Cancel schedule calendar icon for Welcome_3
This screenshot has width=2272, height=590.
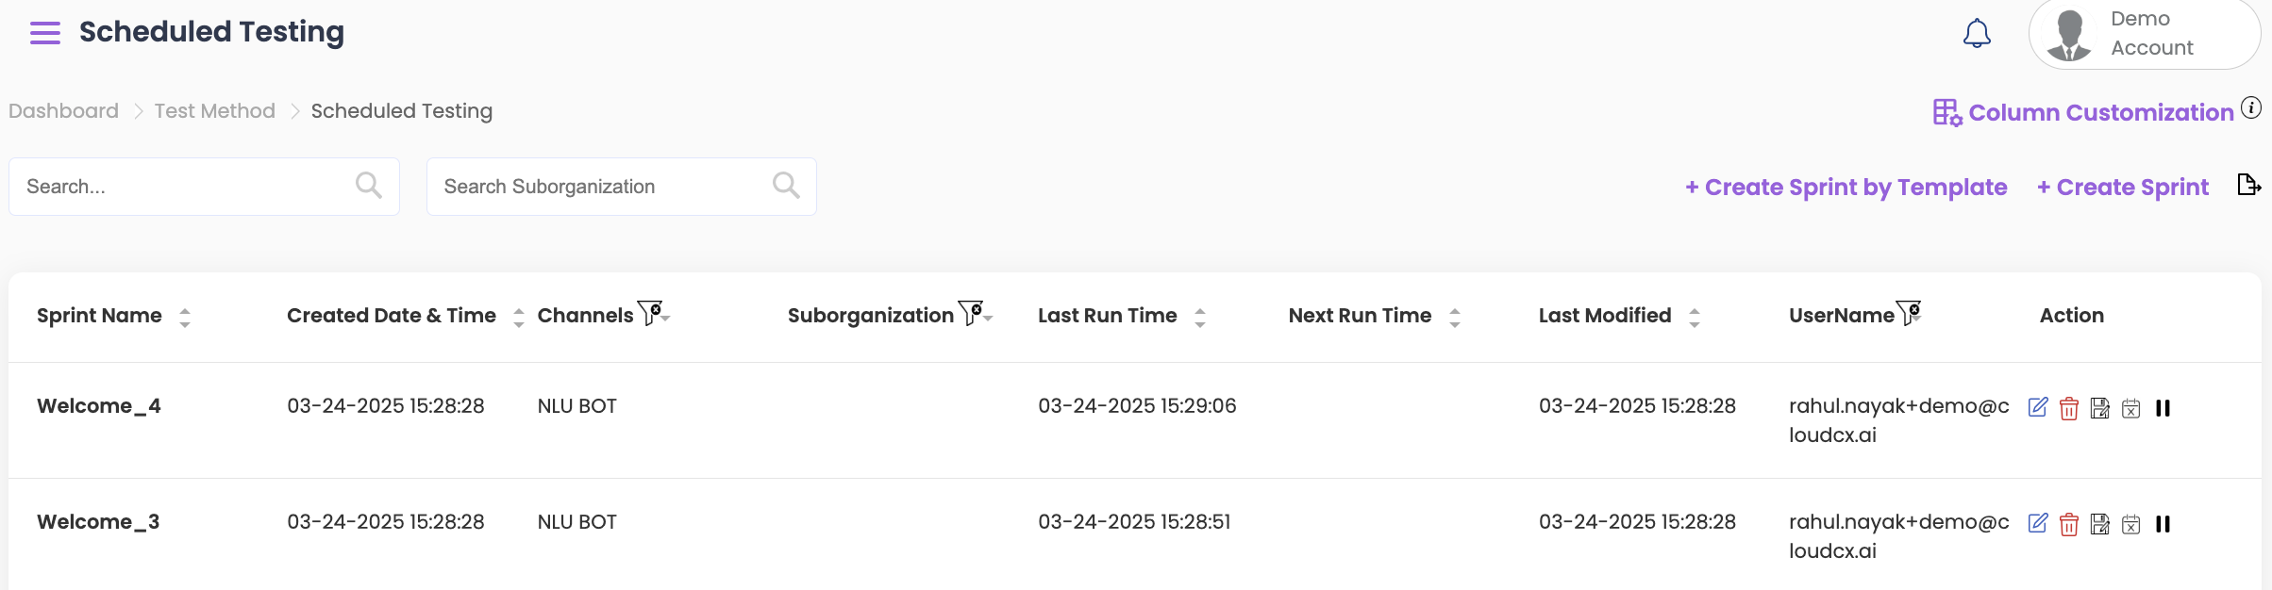pyautogui.click(x=2130, y=524)
